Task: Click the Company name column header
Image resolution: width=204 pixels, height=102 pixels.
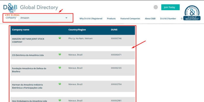Action: [21, 30]
